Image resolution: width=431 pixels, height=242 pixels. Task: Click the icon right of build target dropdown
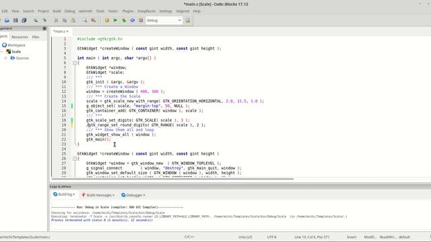(188, 20)
